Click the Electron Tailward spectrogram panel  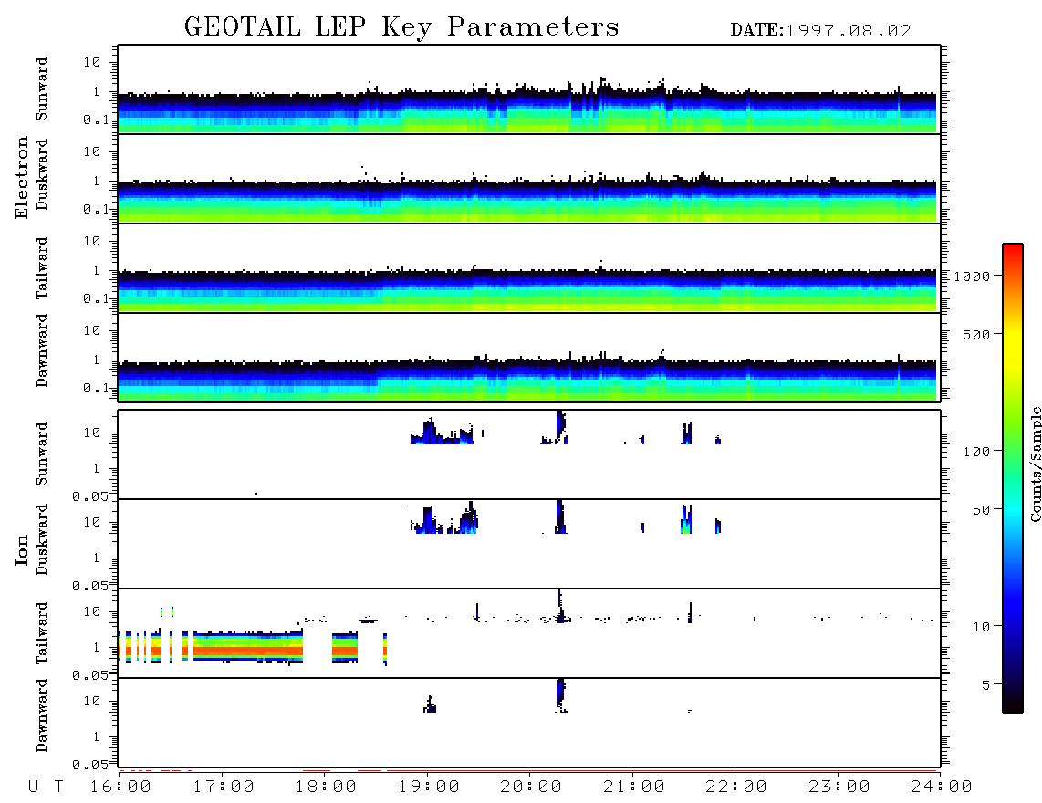[x=529, y=268]
